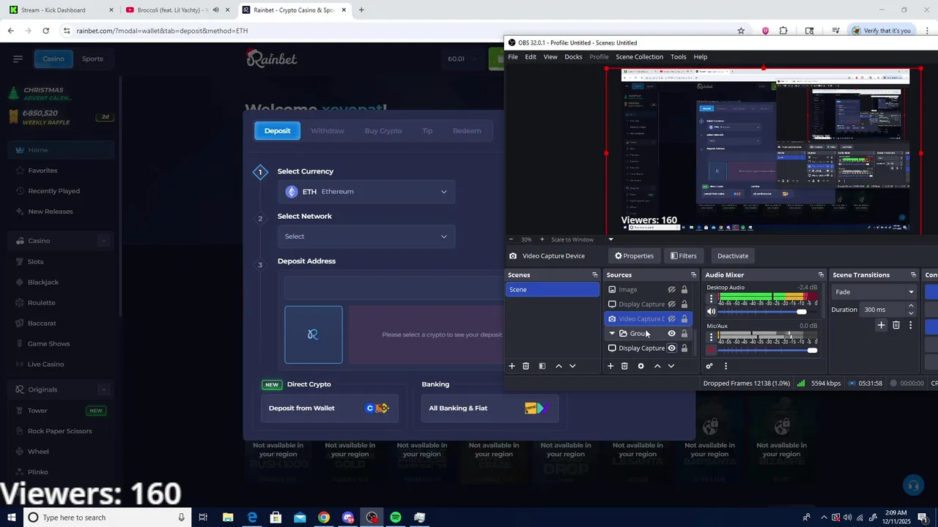
Task: Click Deposit from Wallet
Action: pos(330,408)
